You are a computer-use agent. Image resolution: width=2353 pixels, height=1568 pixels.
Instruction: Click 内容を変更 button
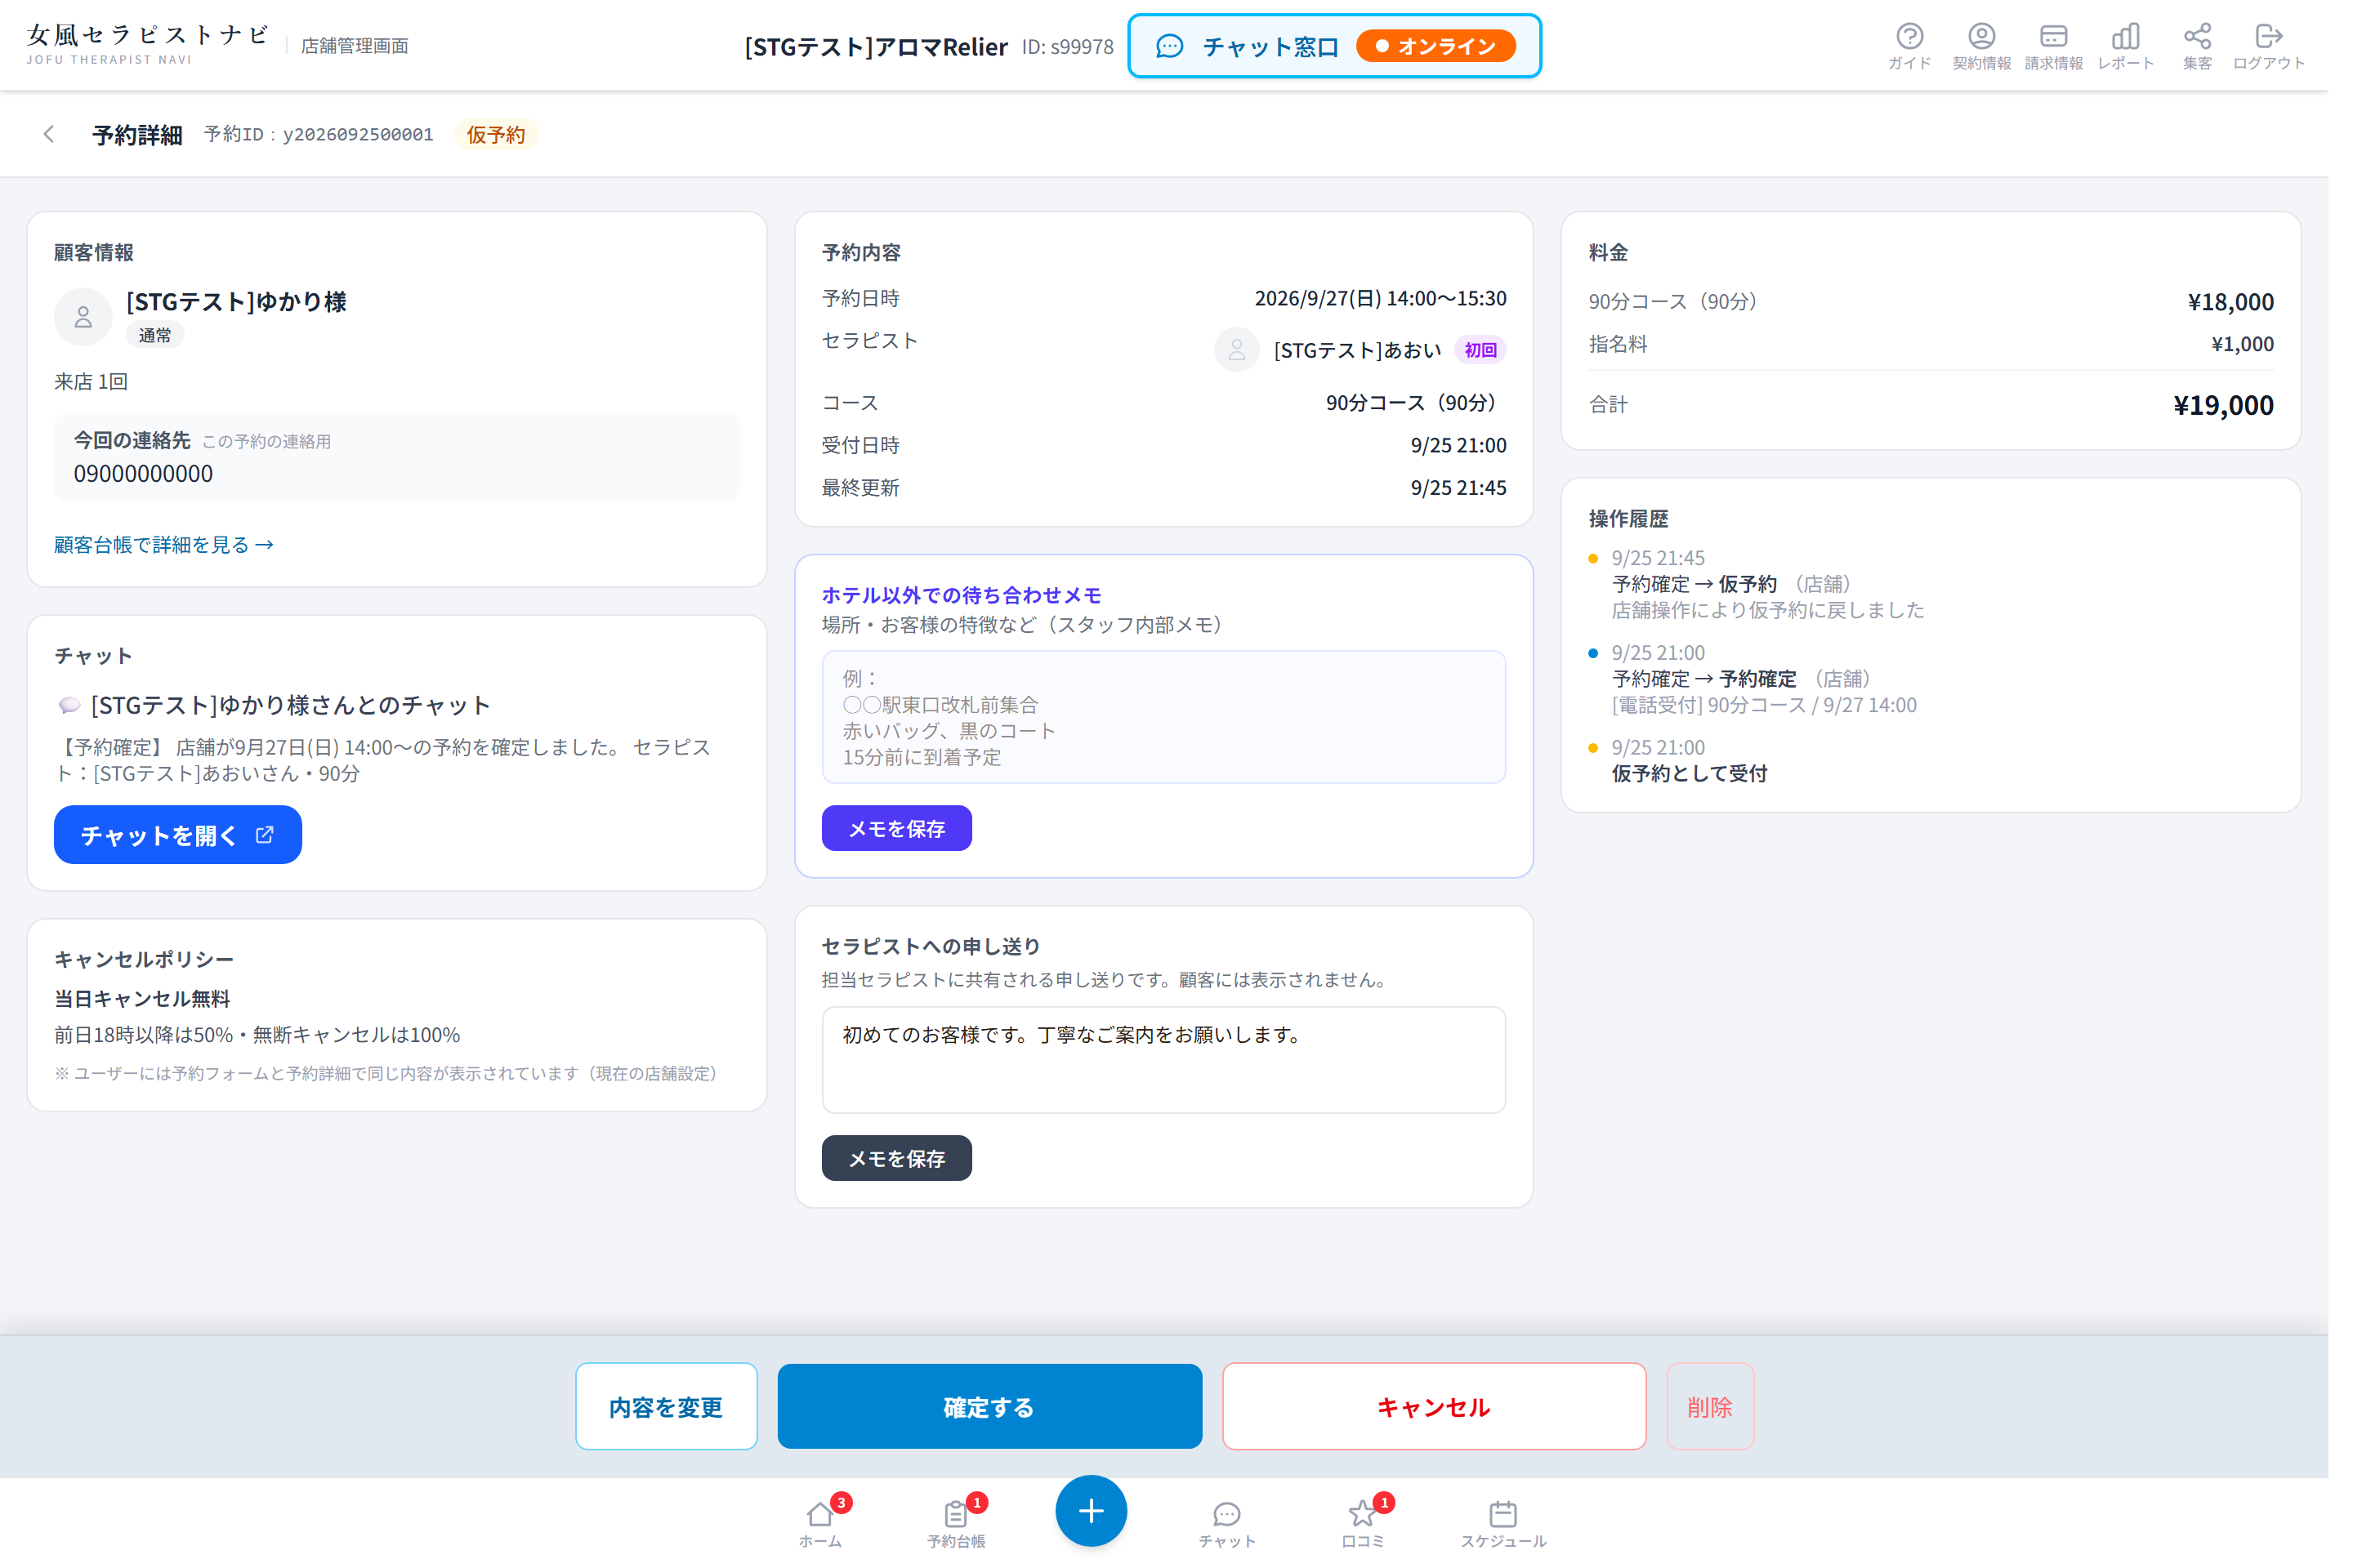pyautogui.click(x=673, y=1421)
